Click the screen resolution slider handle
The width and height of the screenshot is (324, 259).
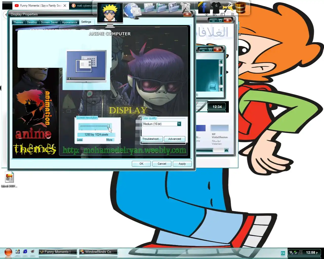pos(109,127)
